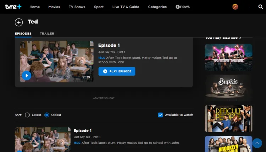Switch to the Trailer tab
This screenshot has width=266, height=152.
(x=47, y=34)
